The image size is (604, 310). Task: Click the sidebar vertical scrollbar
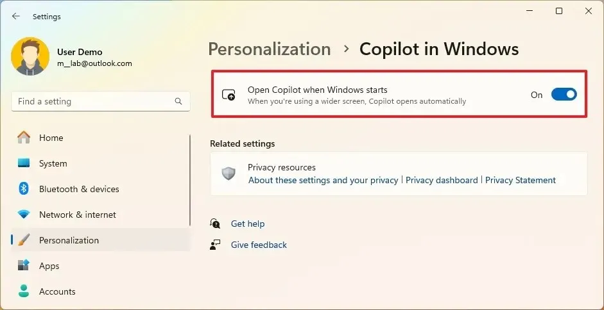(x=190, y=179)
